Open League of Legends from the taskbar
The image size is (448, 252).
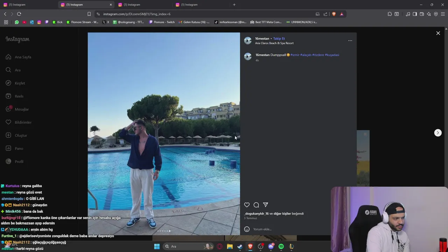(291, 246)
